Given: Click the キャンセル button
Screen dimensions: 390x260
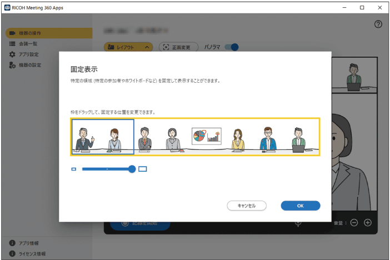Looking at the screenshot, I should point(247,206).
